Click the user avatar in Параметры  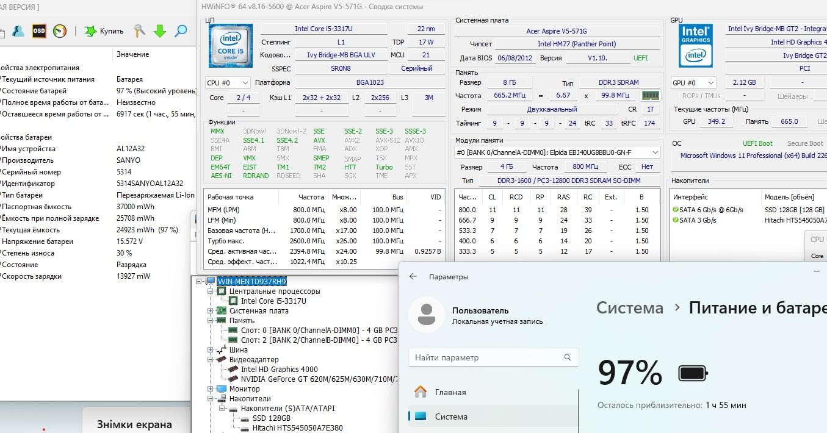(x=426, y=315)
